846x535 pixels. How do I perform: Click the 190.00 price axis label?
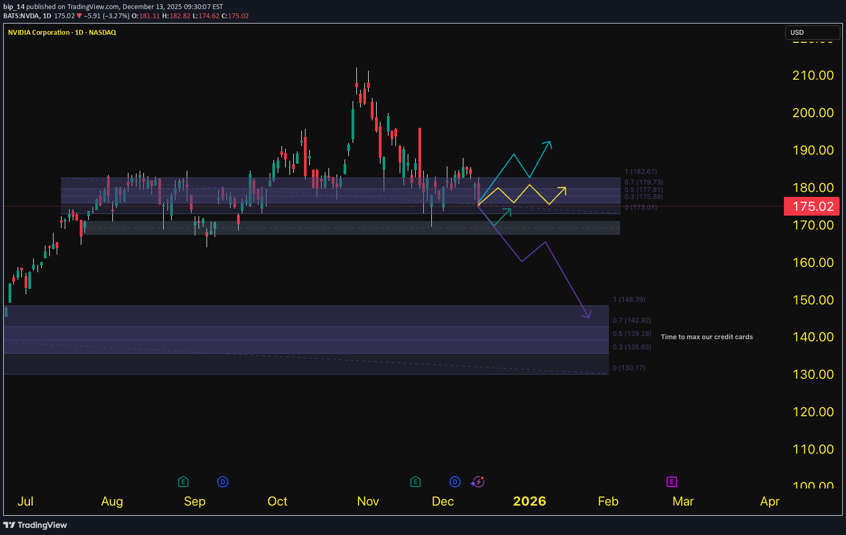(x=813, y=150)
